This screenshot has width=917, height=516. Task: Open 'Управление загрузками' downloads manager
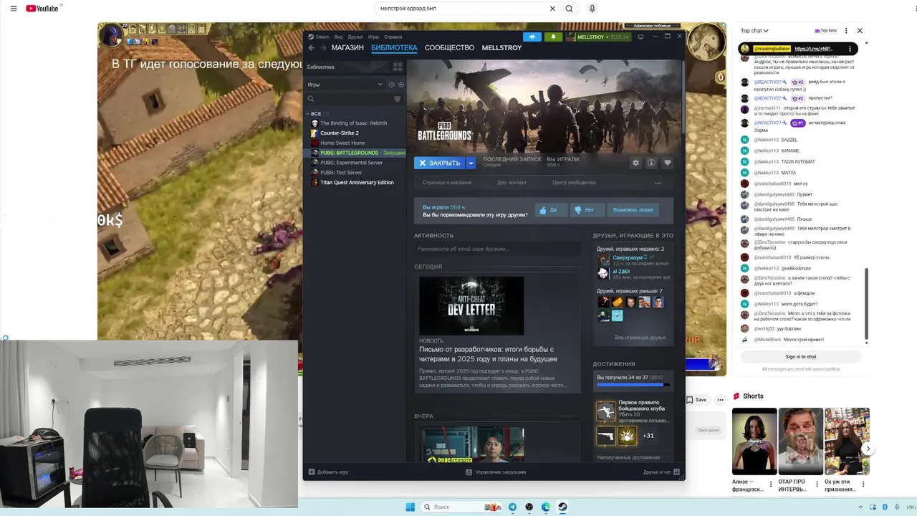point(496,472)
